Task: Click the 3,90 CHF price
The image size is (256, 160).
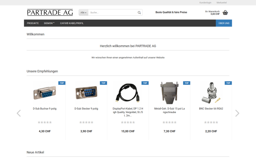Action: [86, 131]
